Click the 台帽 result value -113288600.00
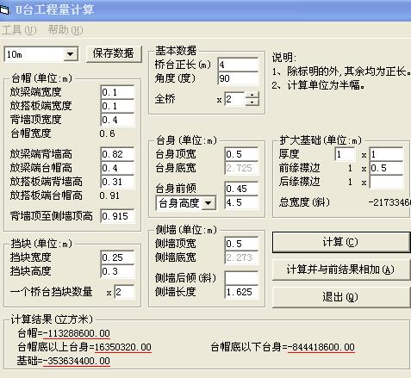Viewport: 411px width, 378px height. coord(77,333)
